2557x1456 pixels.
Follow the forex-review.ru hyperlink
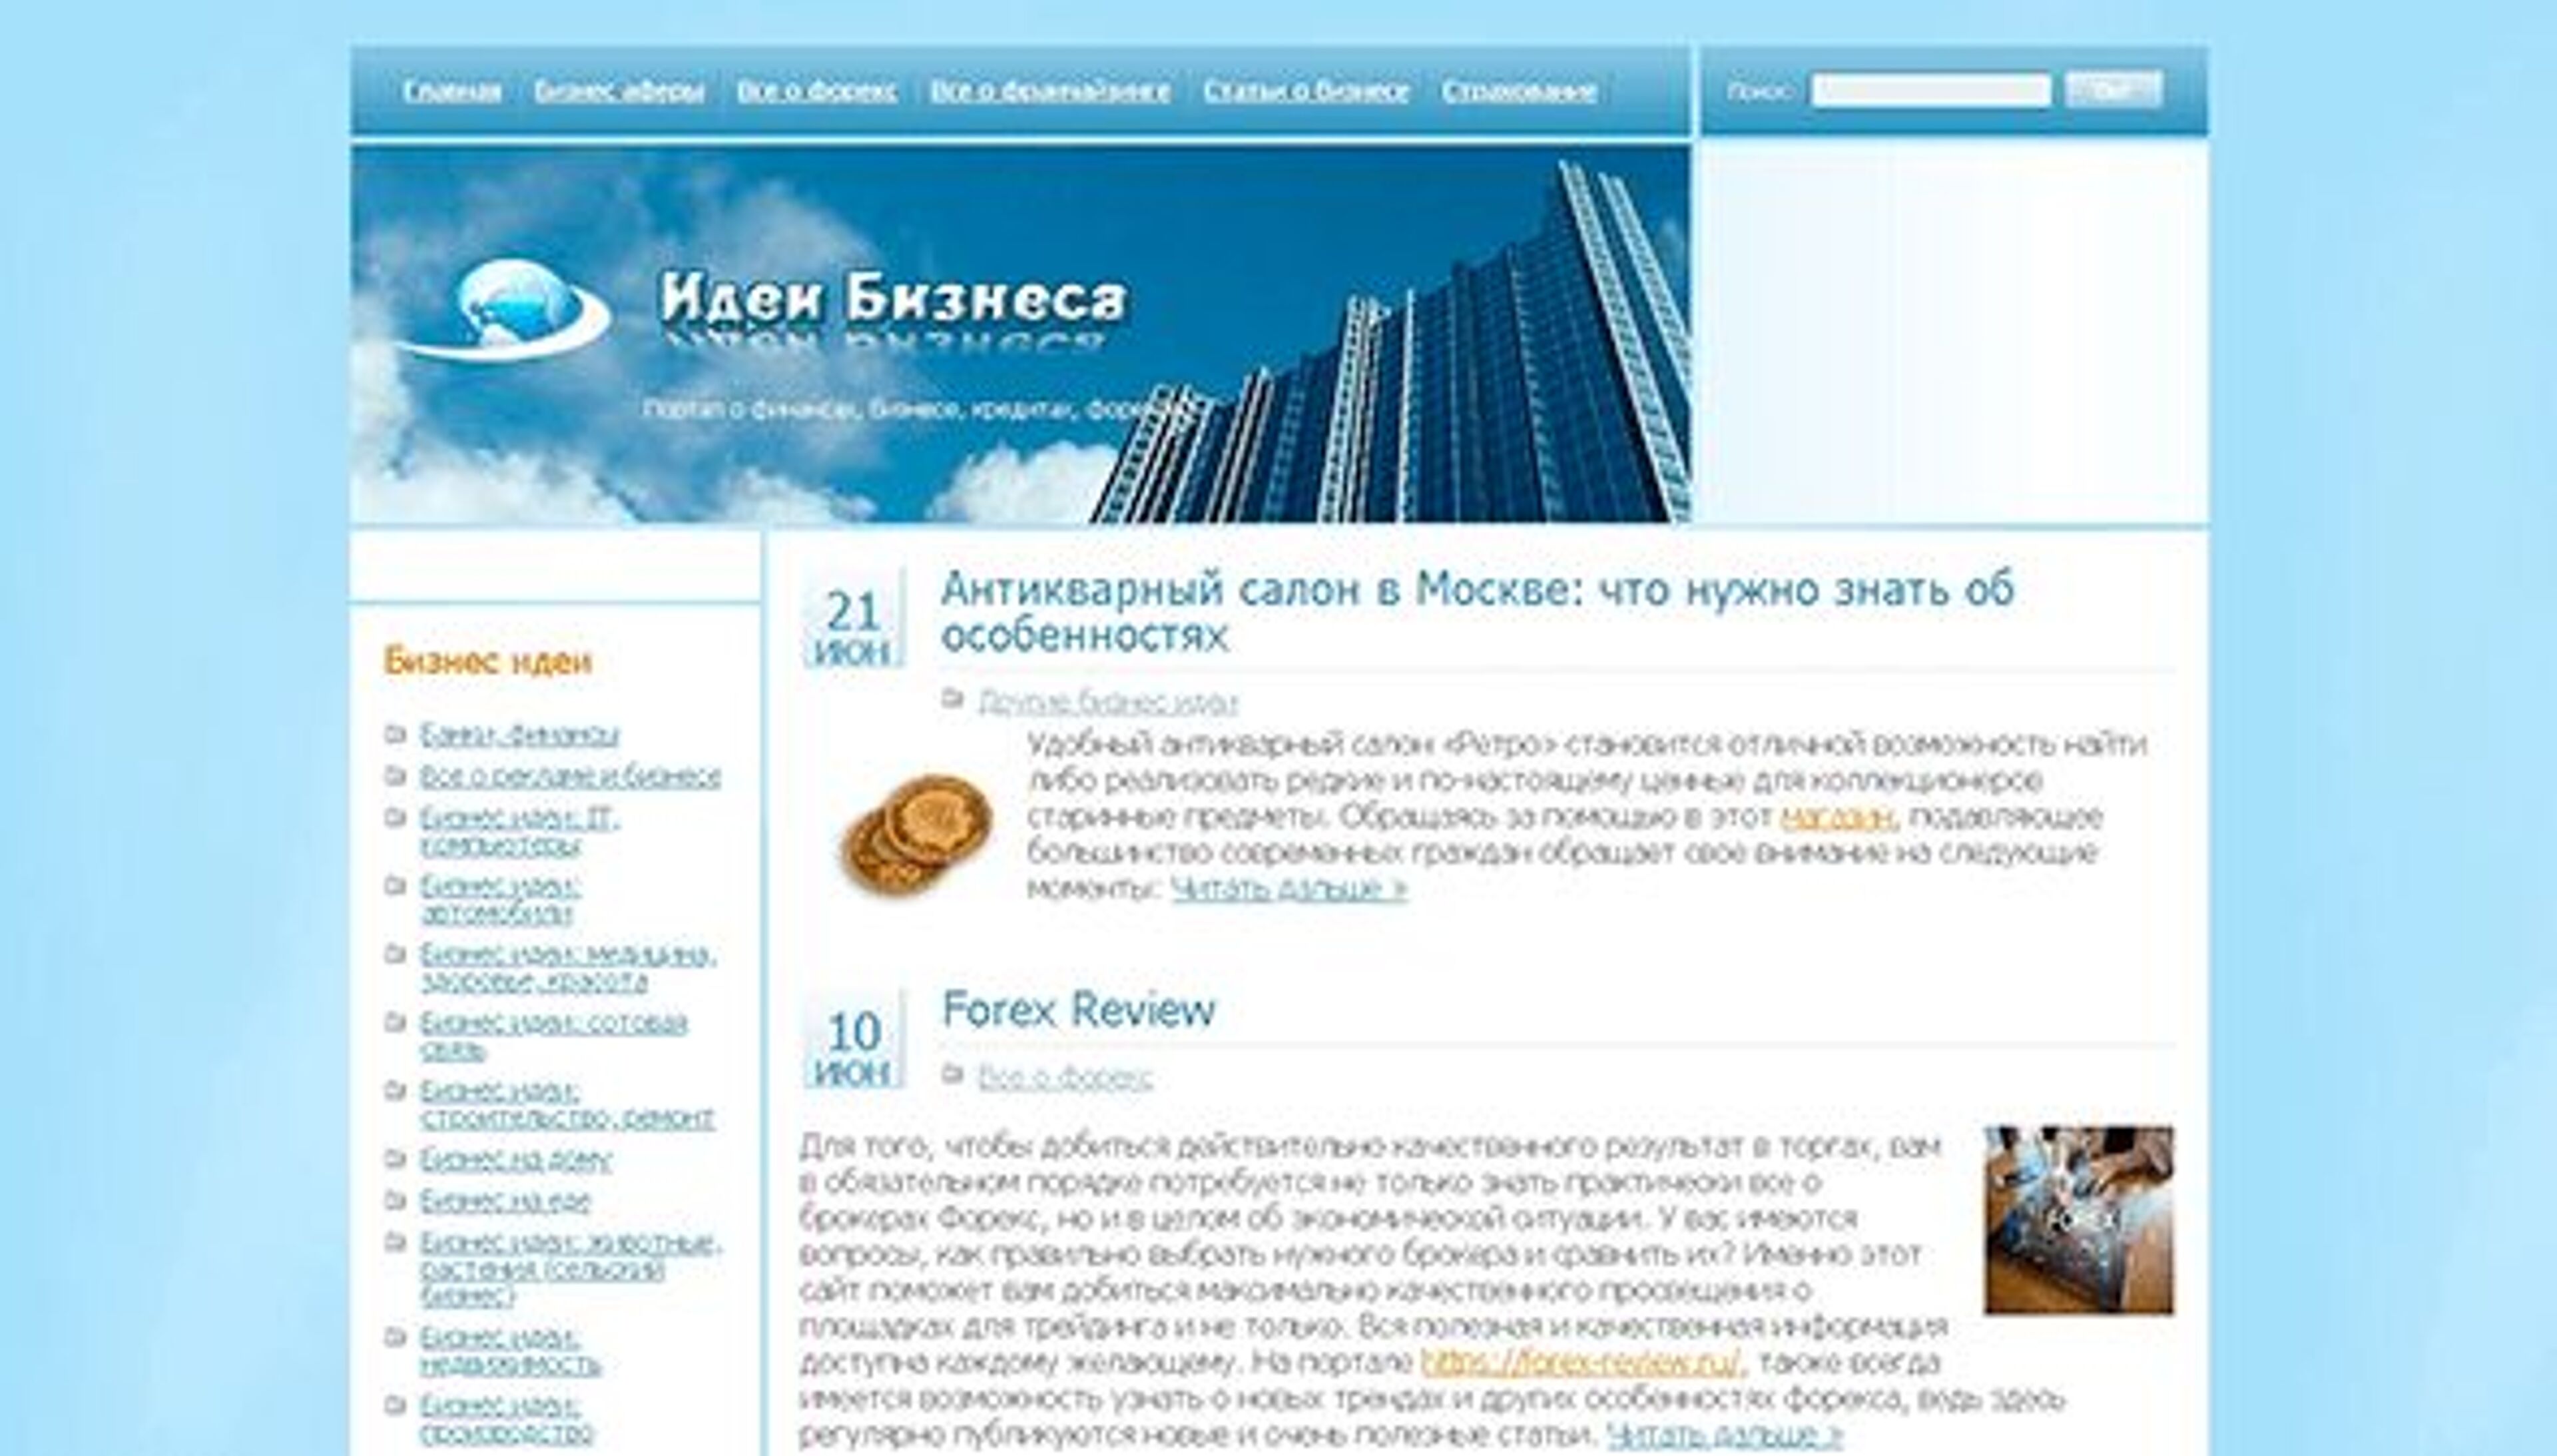pos(1580,1362)
